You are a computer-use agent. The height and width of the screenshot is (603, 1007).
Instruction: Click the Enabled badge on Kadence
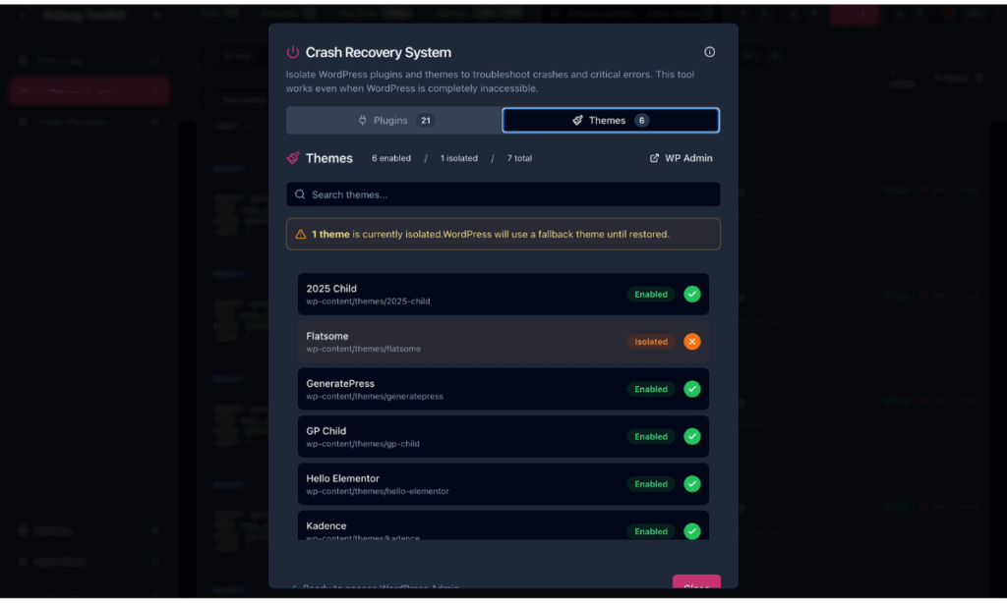[x=651, y=531]
